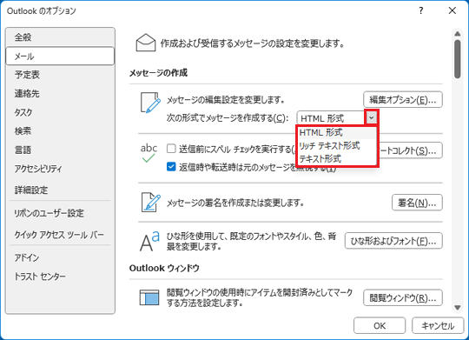Click the Outlook ウィンドウ section heading
This screenshot has width=469, height=340.
[164, 268]
